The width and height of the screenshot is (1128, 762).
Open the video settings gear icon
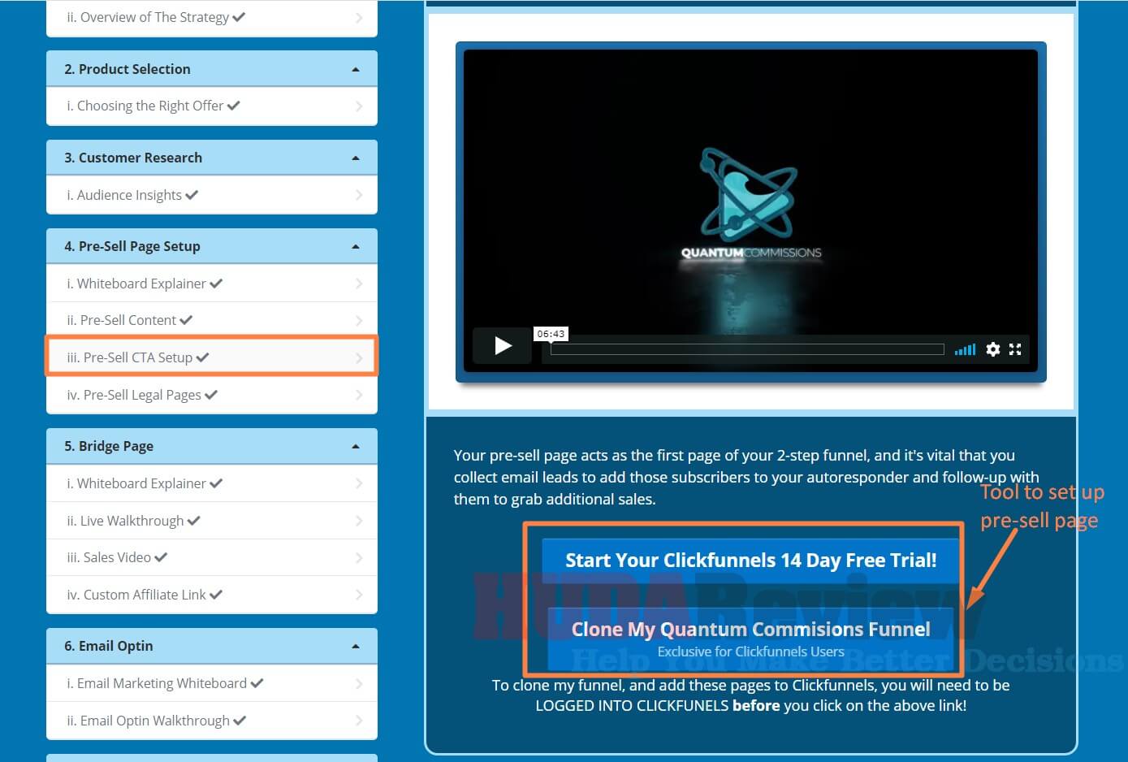point(992,349)
